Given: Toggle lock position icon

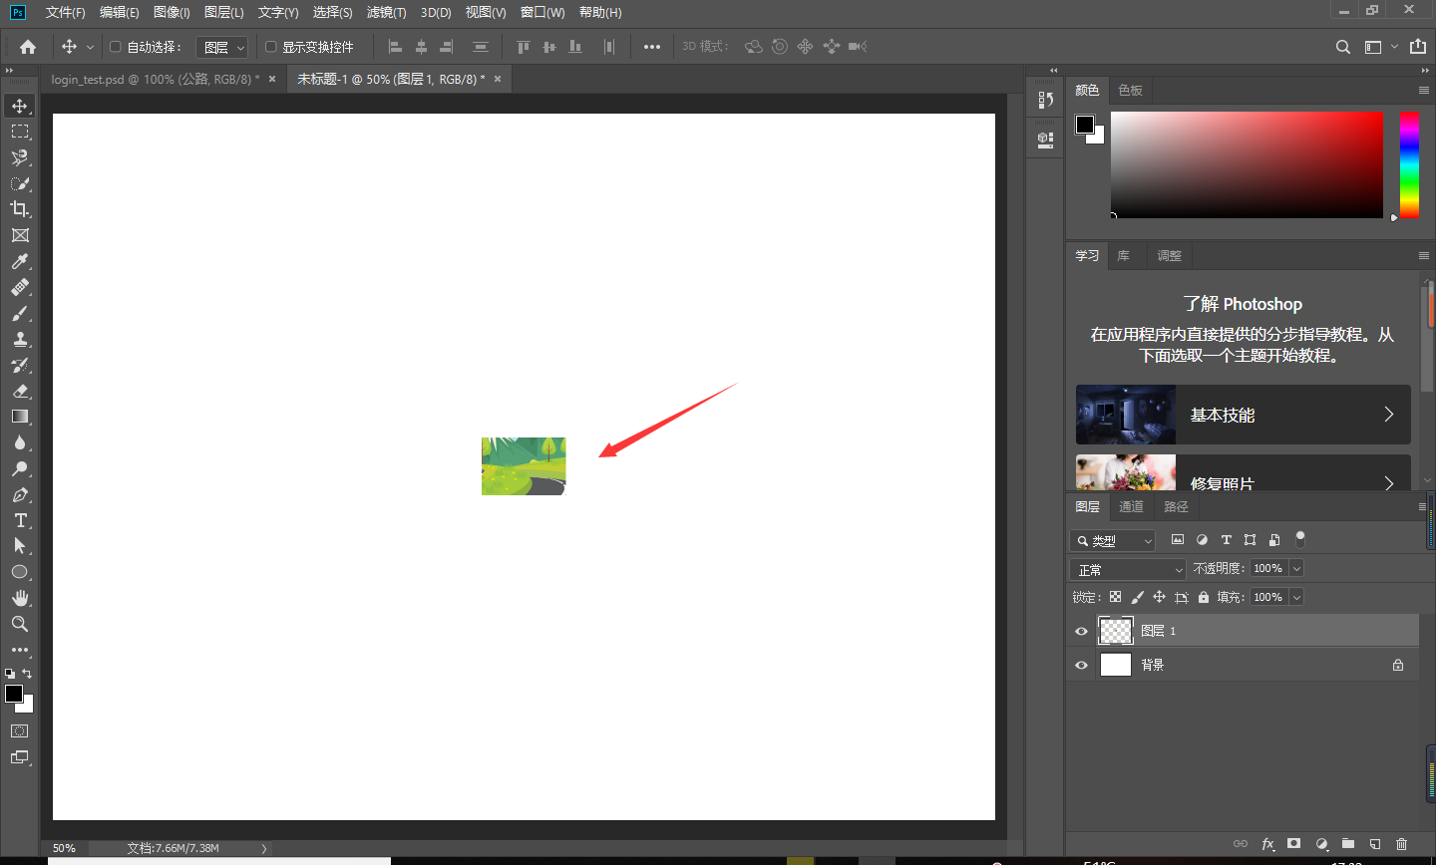Looking at the screenshot, I should click(1159, 597).
